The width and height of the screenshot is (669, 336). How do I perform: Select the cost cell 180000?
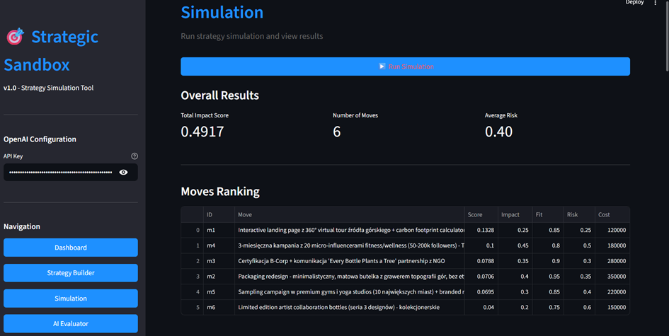pyautogui.click(x=612, y=245)
